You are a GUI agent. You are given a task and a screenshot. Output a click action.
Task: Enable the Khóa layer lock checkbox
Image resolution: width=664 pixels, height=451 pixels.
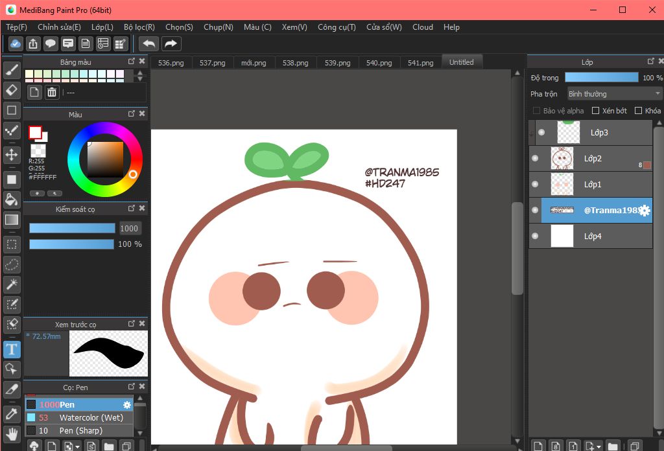pyautogui.click(x=638, y=111)
